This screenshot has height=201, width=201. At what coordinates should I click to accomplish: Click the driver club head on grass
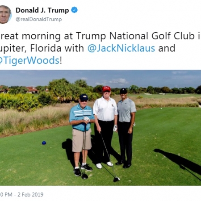[x=117, y=179]
